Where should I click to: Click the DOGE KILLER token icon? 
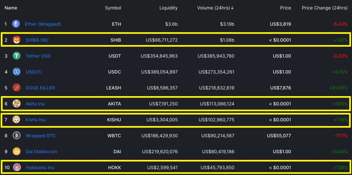click(17, 88)
